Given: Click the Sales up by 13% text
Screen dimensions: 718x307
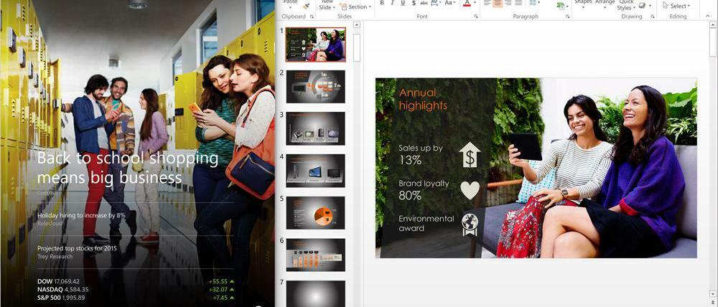Looking at the screenshot, I should pos(421,155).
